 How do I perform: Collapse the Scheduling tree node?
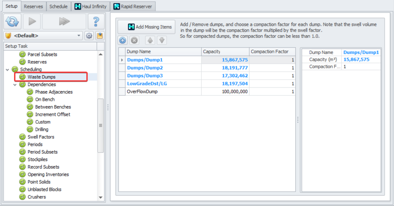[x=7, y=70]
